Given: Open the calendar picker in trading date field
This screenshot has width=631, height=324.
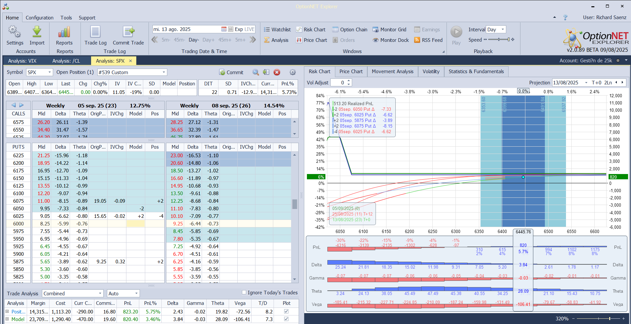Looking at the screenshot, I should (x=224, y=29).
